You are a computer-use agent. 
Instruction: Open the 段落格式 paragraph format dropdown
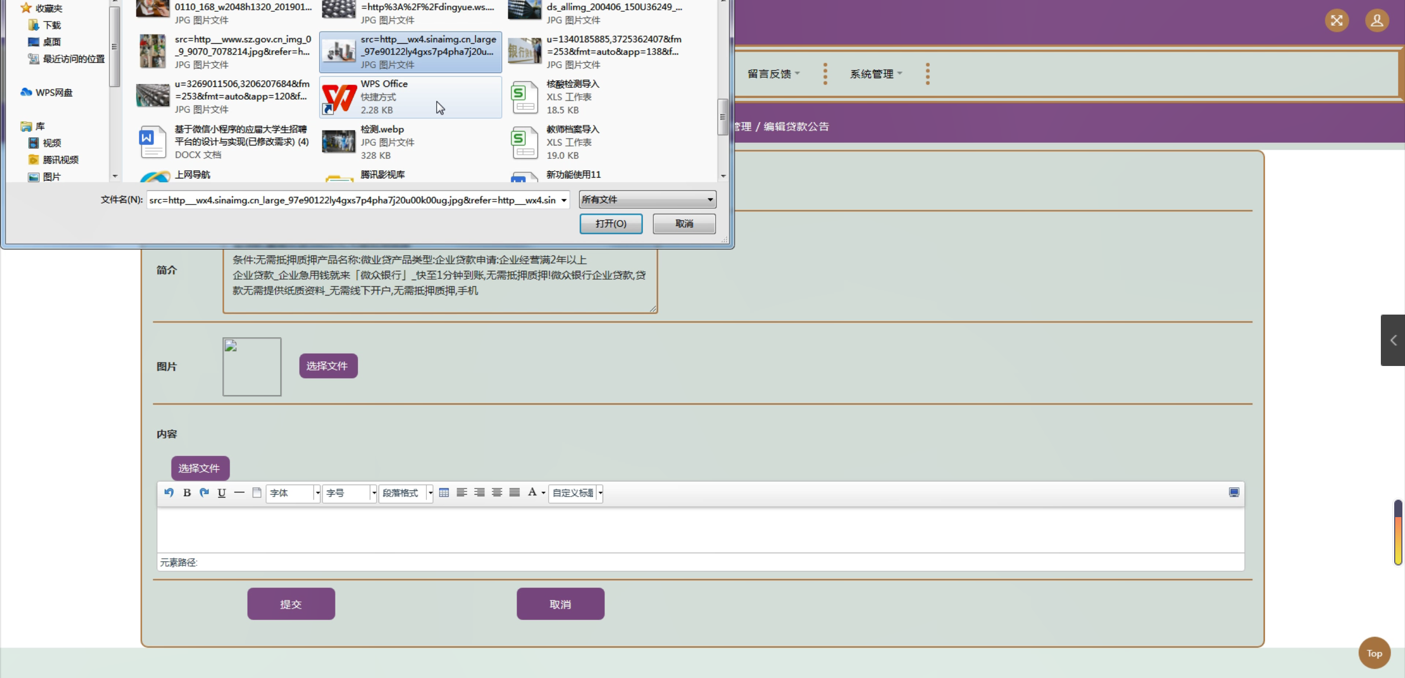[x=406, y=493]
